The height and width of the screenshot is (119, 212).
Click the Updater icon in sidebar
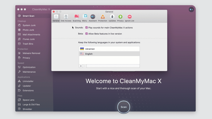click(x=19, y=86)
